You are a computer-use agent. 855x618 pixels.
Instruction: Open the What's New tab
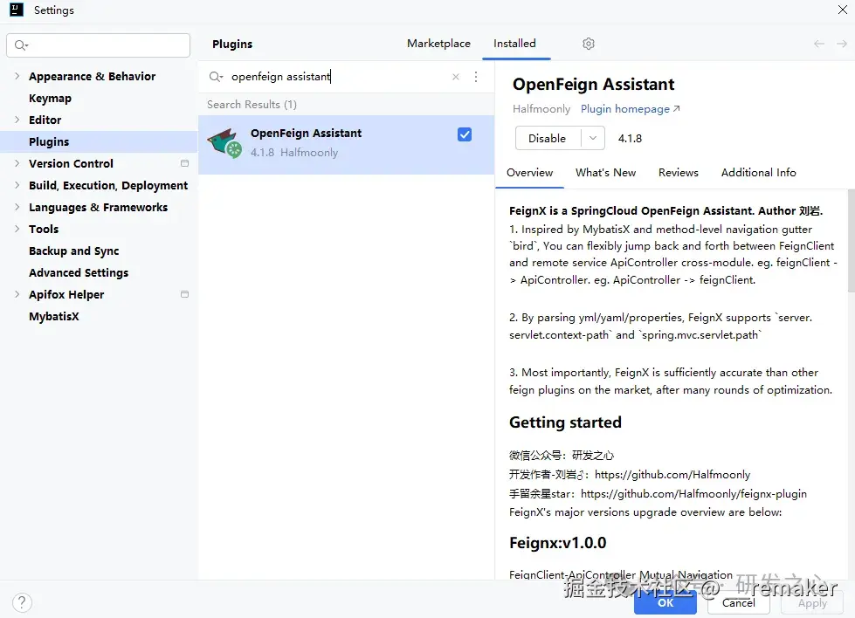(605, 173)
